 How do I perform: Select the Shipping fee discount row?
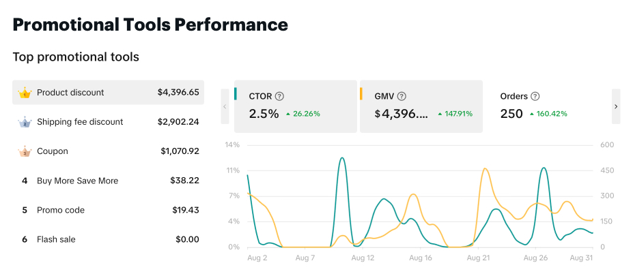(108, 122)
